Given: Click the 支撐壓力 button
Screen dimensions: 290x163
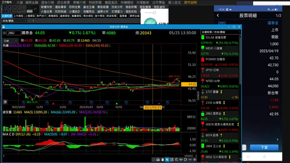Looking at the screenshot, I should 117,11.
